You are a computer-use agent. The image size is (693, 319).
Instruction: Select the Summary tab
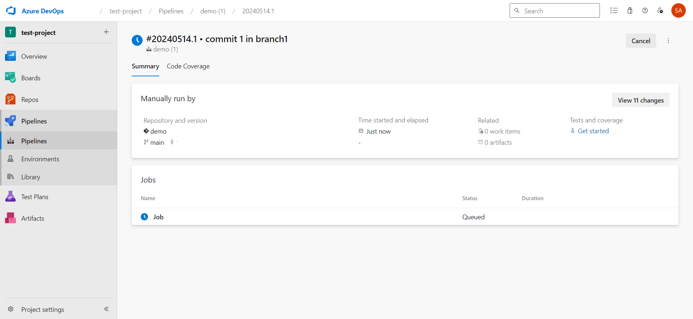pyautogui.click(x=145, y=66)
